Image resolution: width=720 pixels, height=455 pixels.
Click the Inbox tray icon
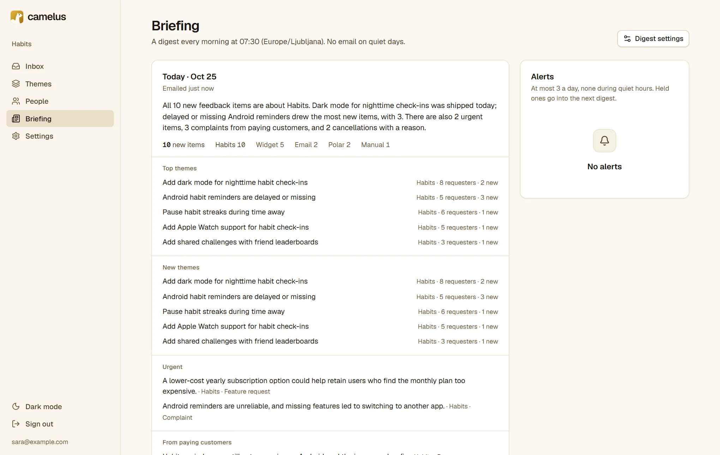pos(16,66)
